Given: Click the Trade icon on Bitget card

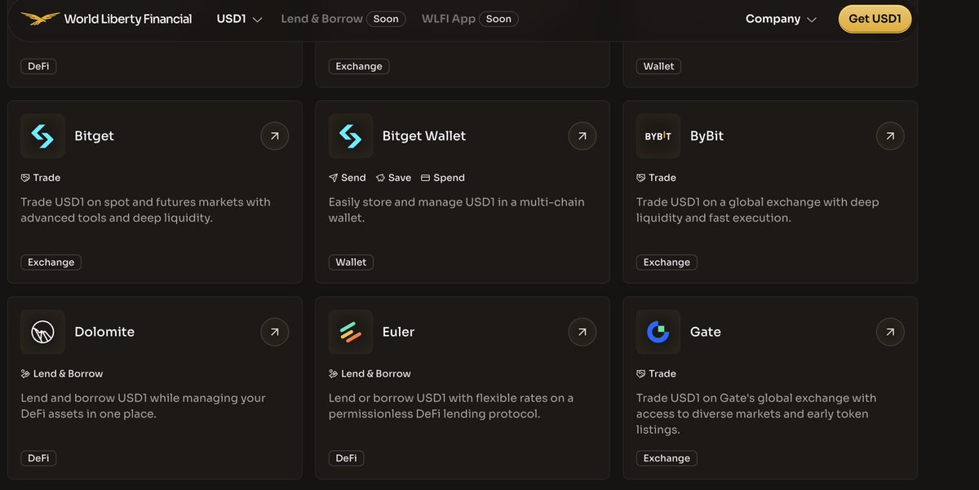Looking at the screenshot, I should pyautogui.click(x=25, y=178).
